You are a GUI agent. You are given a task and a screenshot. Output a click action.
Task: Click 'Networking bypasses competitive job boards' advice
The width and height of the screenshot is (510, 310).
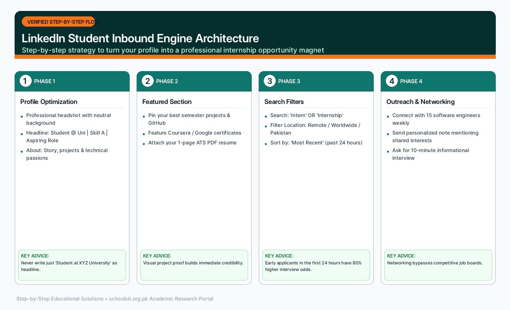435,263
